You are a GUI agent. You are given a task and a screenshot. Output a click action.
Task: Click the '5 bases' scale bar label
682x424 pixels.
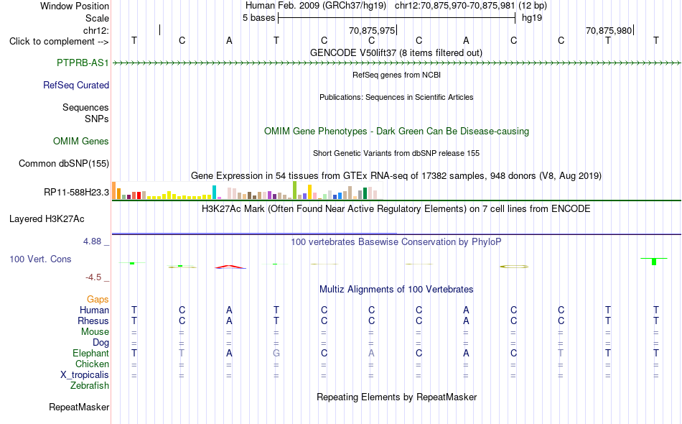[x=258, y=18]
